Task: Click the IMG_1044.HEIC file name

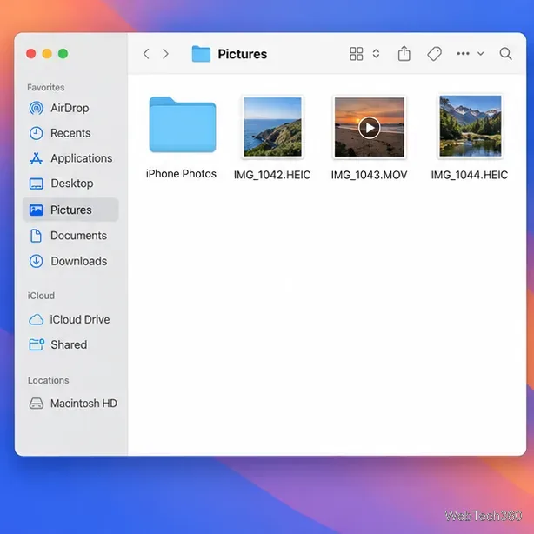Action: click(x=470, y=175)
